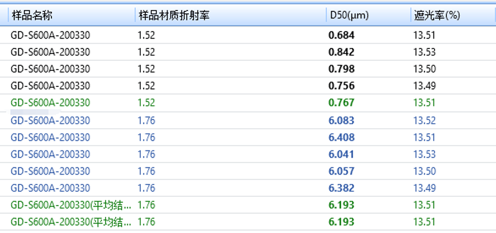496x233 pixels.
Task: Sort by the 样品材质折射率 column header
Action: coord(174,16)
